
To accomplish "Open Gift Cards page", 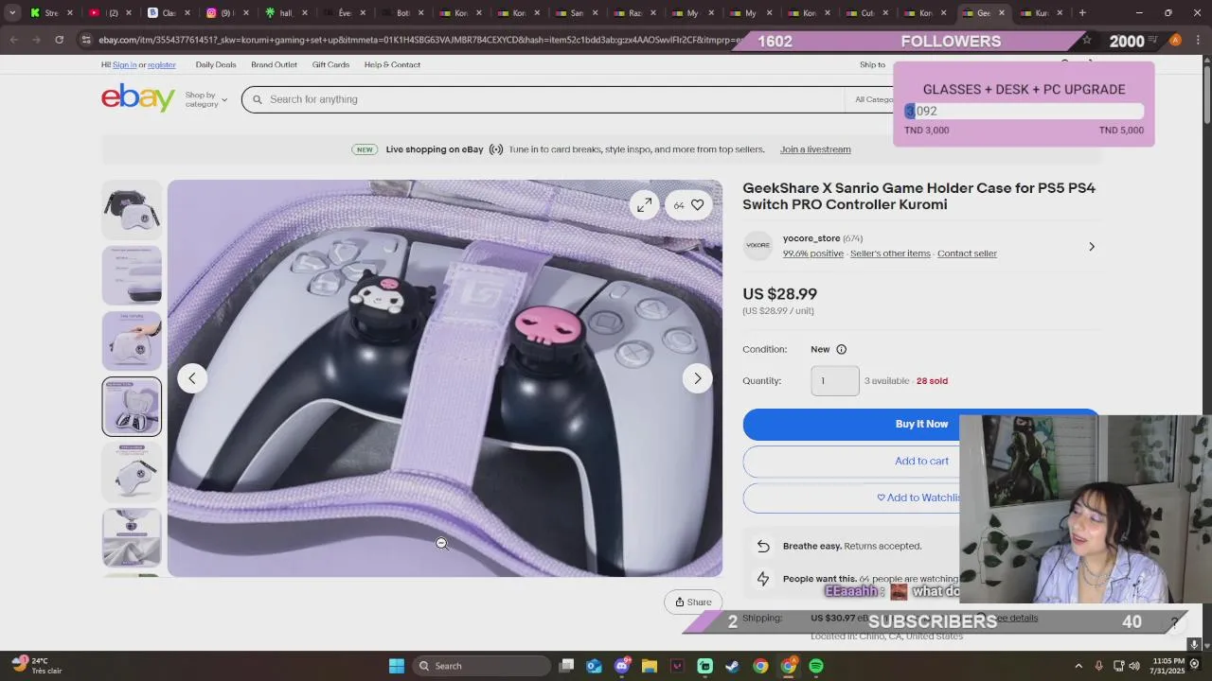I will (x=330, y=64).
